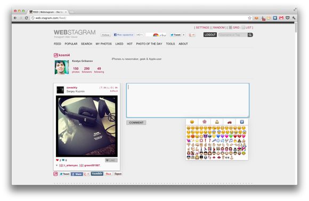This screenshot has width=309, height=201.
Task: Click the kosmi4 profile avatar
Action: 62,67
